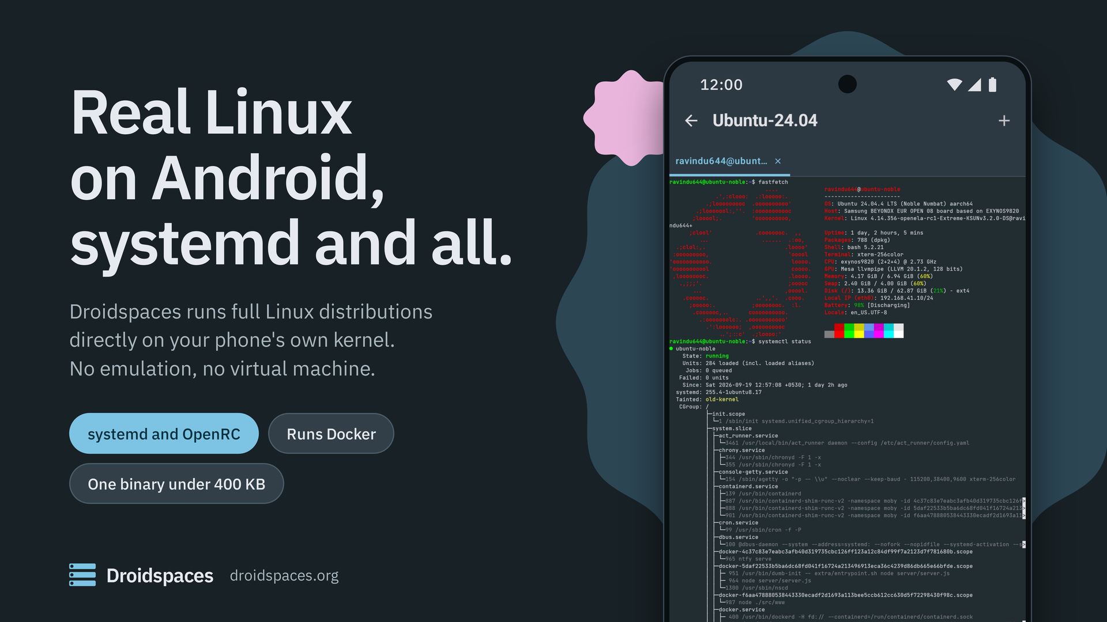Click the 'Packages: 788 (dpkg)' line
Screen dimensions: 1107x622
coord(857,240)
